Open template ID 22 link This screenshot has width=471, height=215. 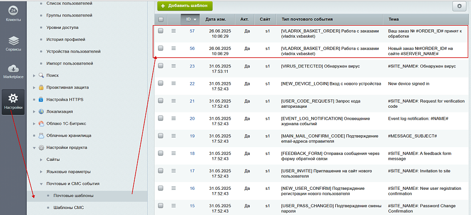click(192, 84)
